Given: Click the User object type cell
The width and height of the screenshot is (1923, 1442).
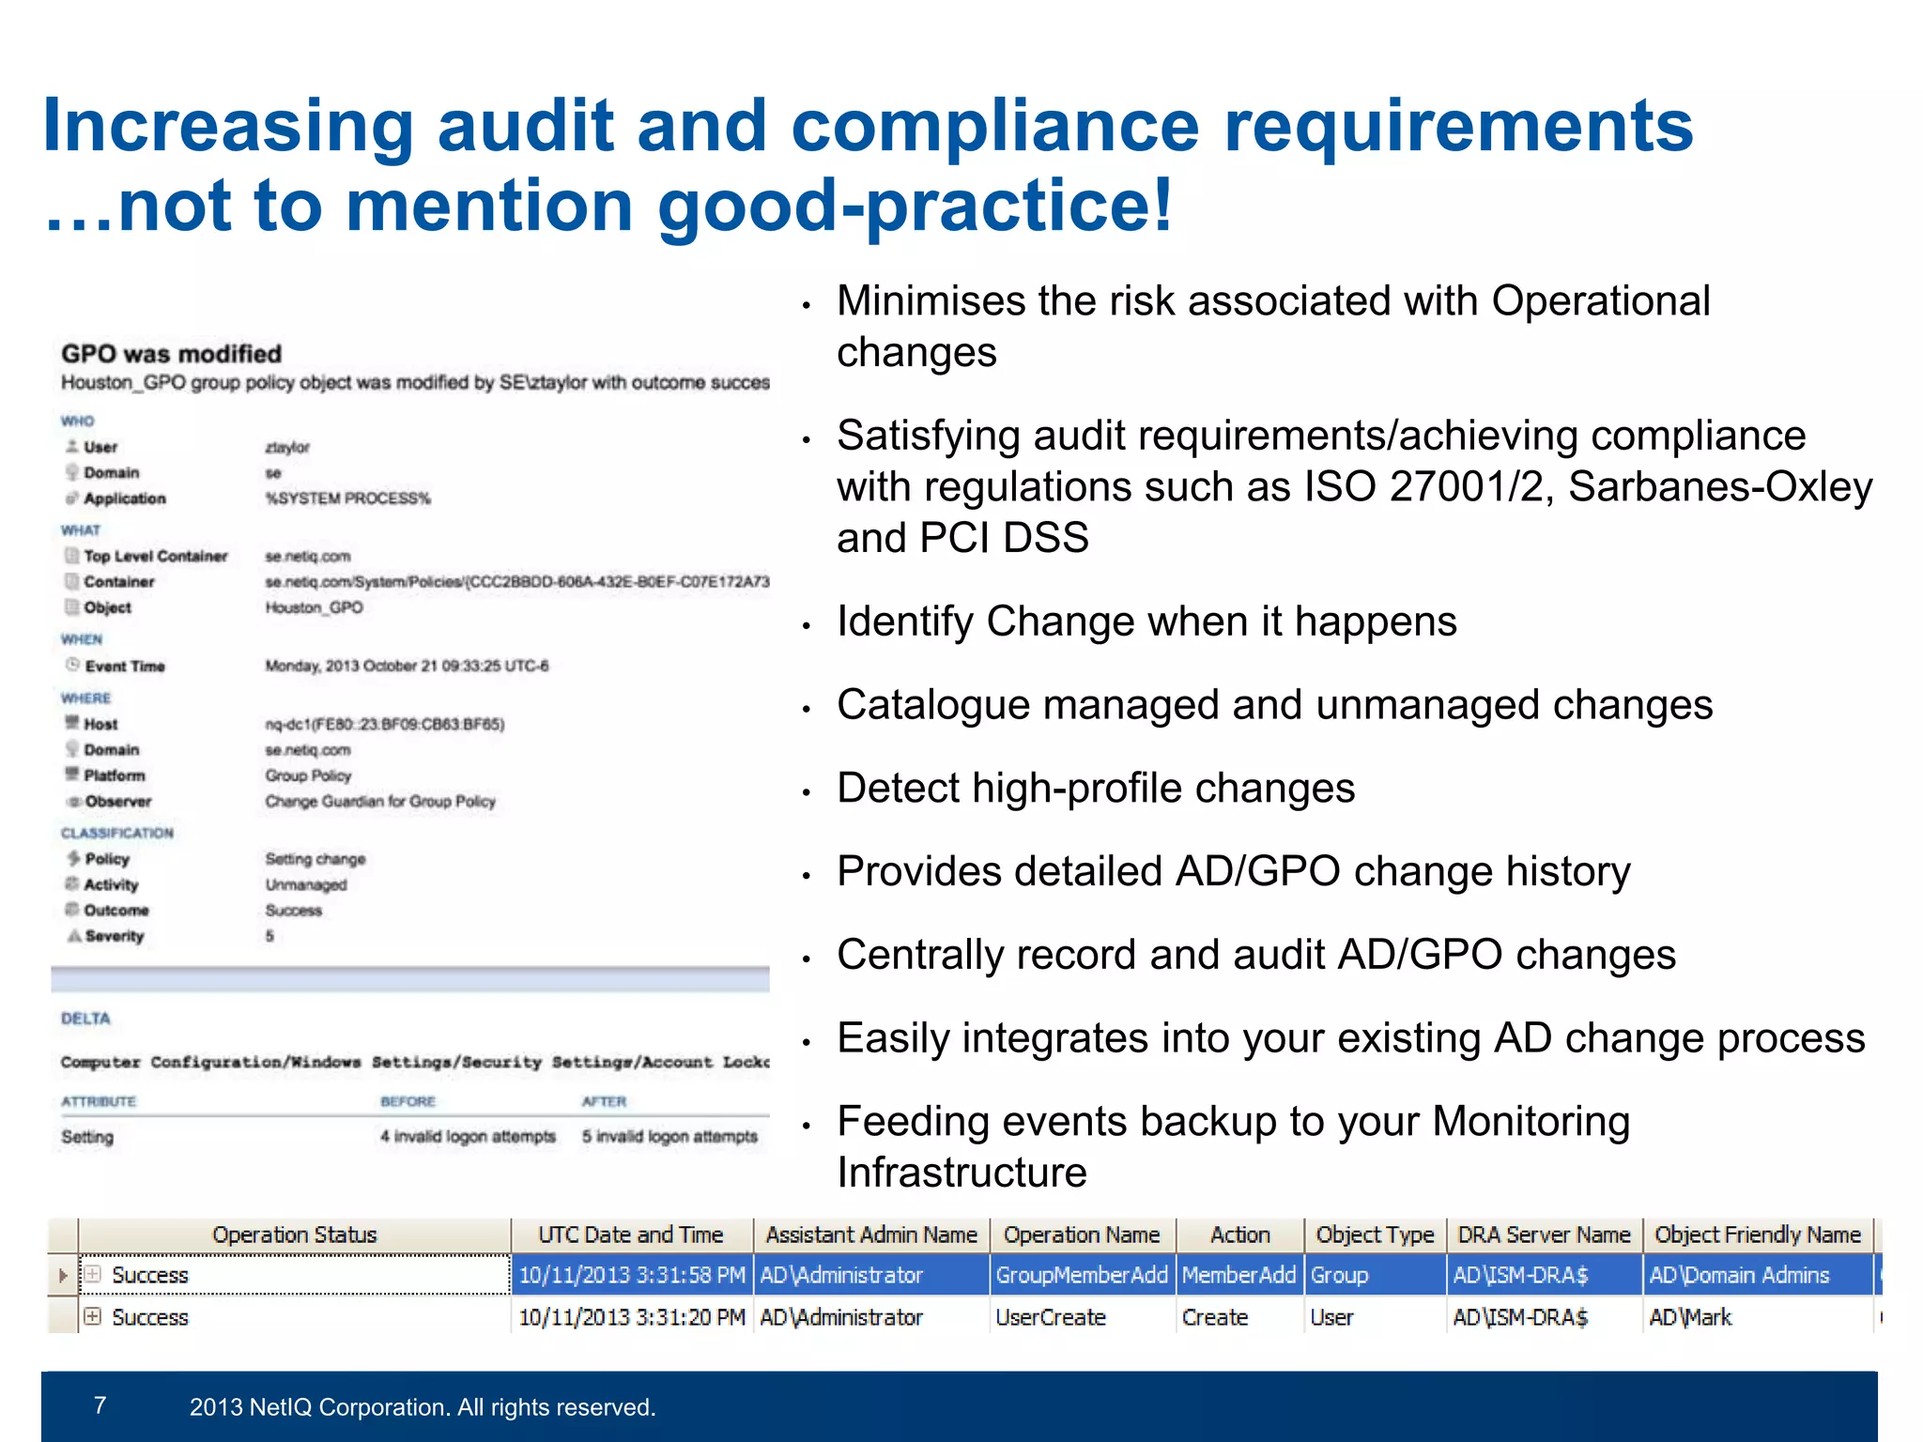Looking at the screenshot, I should (x=1375, y=1317).
